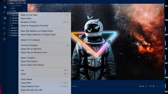168x94 pixels.
Task: Open the Search view in the activity bar
Action: click(4, 1)
